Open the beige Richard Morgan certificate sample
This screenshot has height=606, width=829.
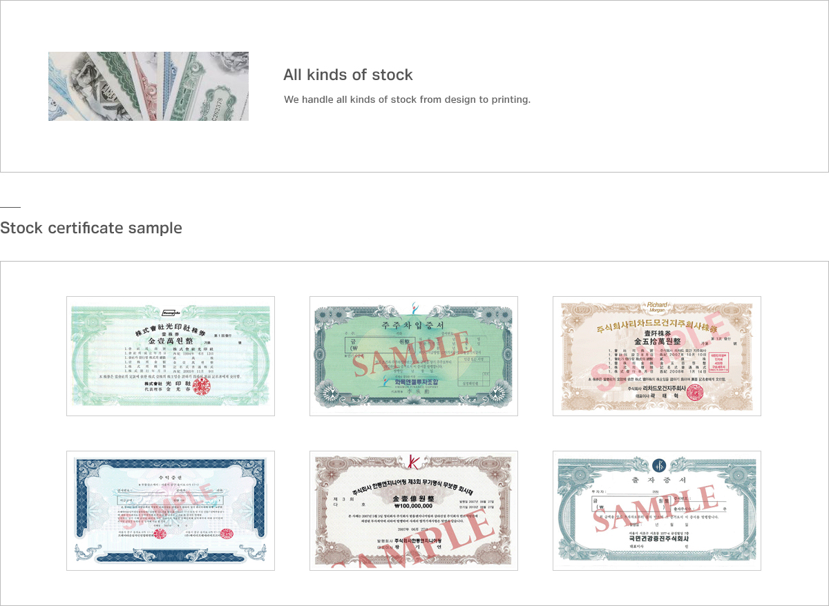point(657,356)
